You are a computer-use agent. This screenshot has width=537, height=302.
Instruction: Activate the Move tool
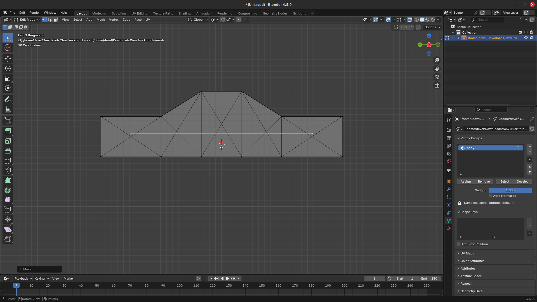pyautogui.click(x=8, y=58)
